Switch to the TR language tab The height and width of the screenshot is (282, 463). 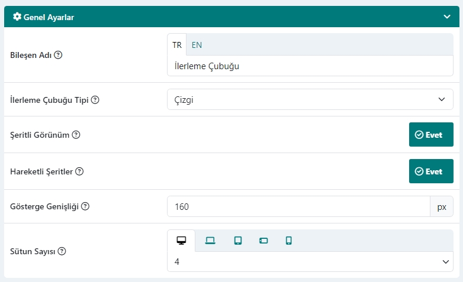[x=177, y=45]
